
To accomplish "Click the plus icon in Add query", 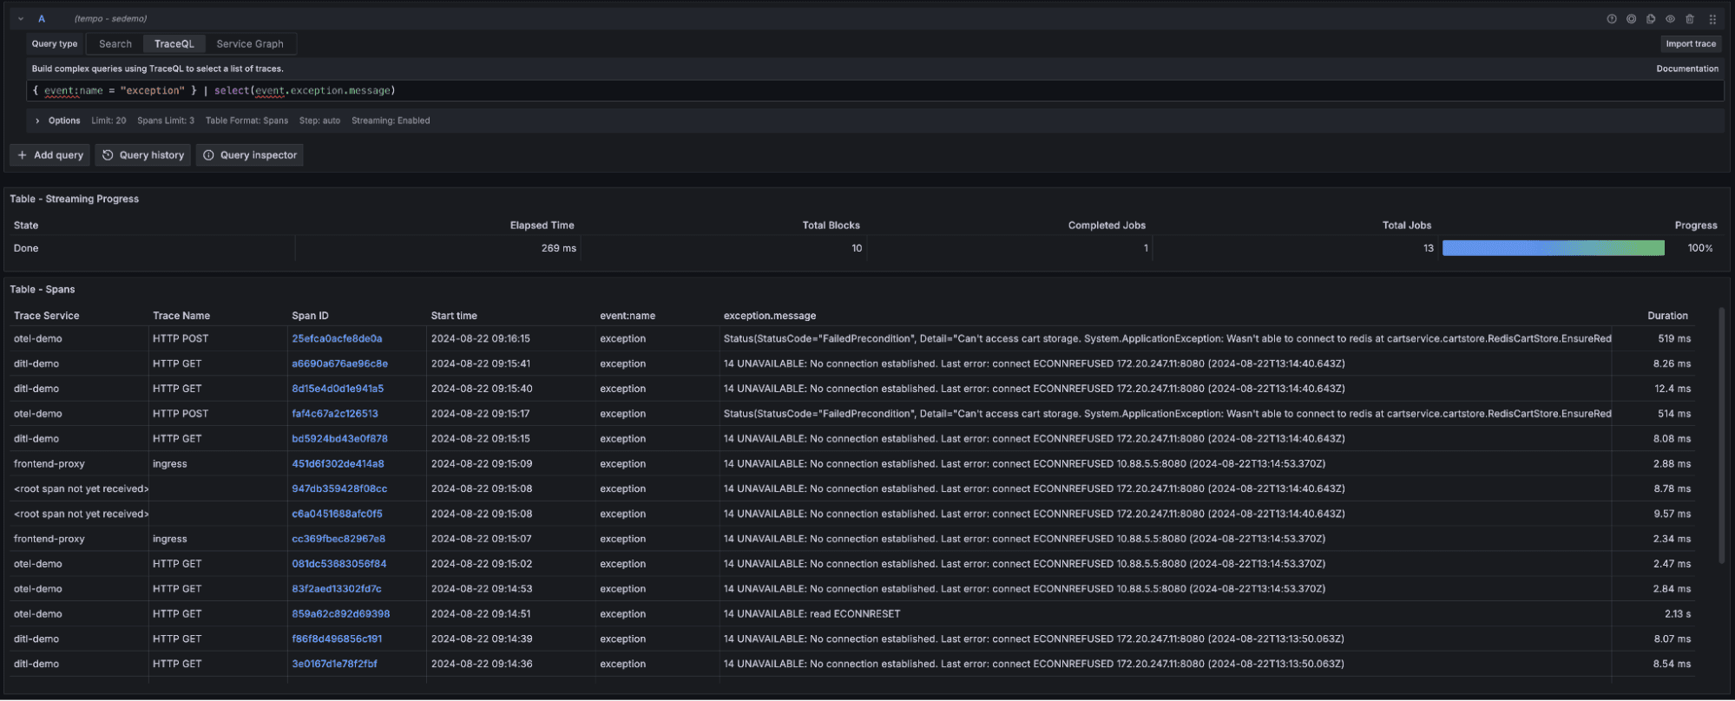I will coord(23,155).
